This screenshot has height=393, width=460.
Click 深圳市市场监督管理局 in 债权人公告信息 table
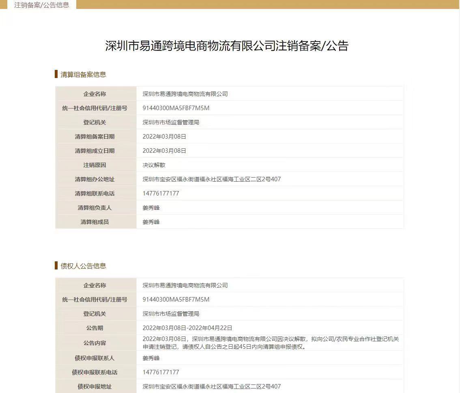(171, 314)
